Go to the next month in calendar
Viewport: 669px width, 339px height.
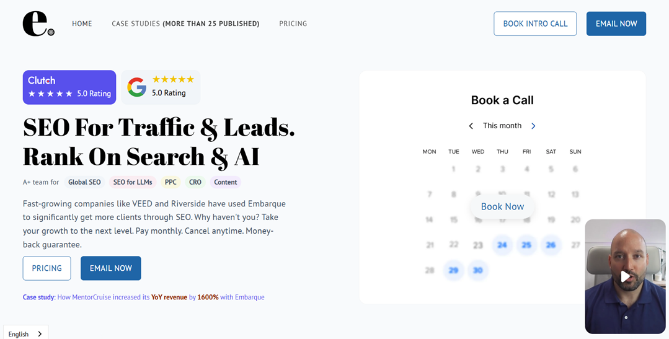(x=533, y=126)
